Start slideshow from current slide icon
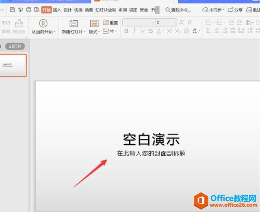Screen dimensions: 260x212 tap(43, 23)
